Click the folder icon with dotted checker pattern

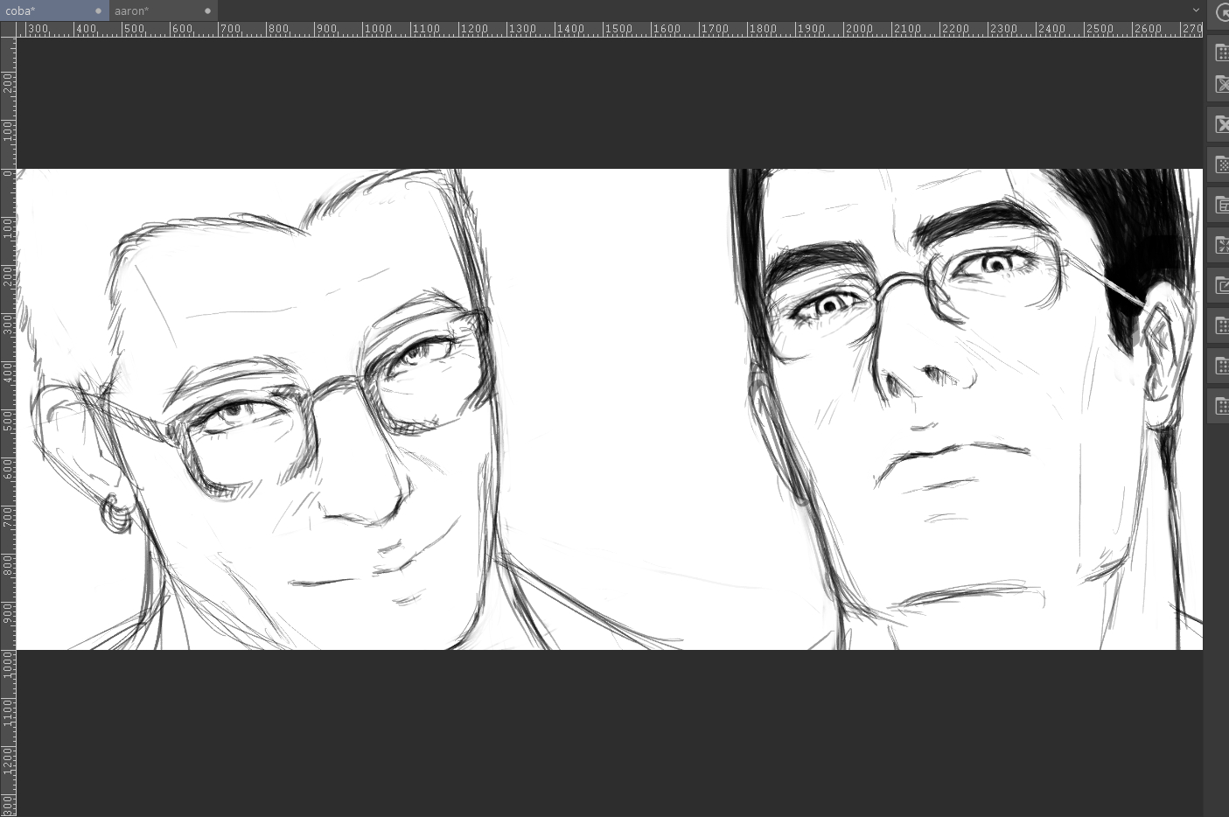click(x=1221, y=164)
